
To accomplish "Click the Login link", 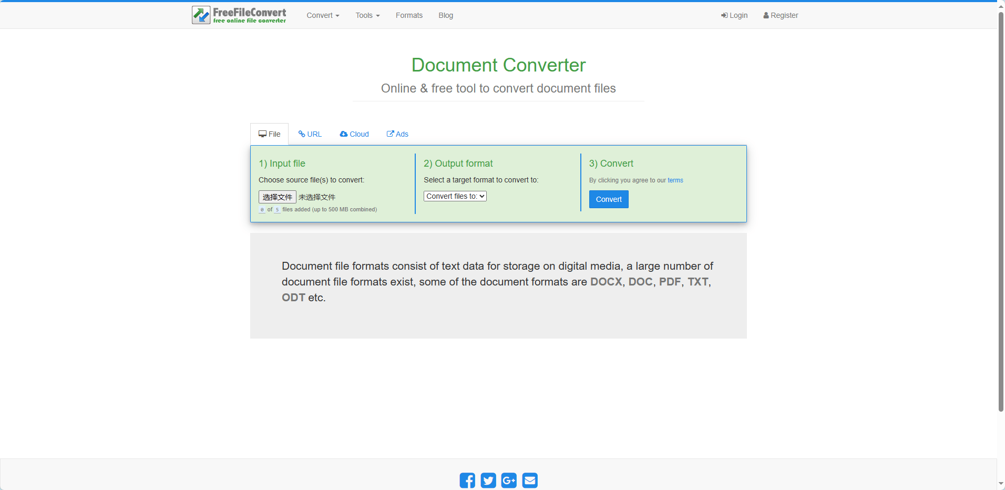I will click(734, 15).
